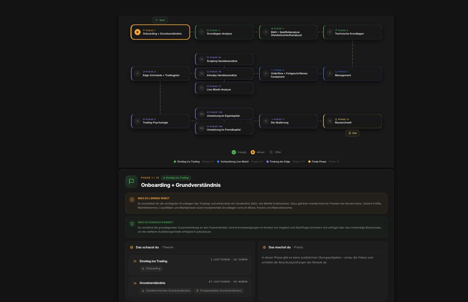Screen dimensions: 468x302
Task: Click the number 5 badge on Management card
Action: [x=330, y=74]
